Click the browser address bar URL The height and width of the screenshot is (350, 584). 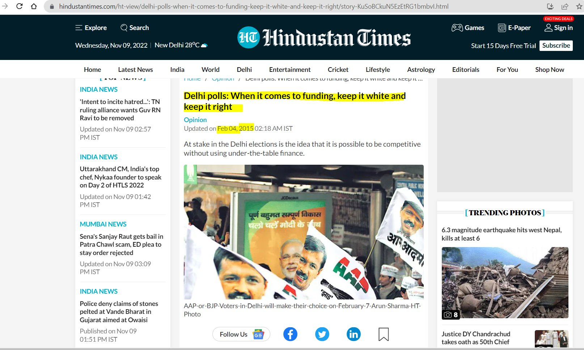(x=253, y=7)
